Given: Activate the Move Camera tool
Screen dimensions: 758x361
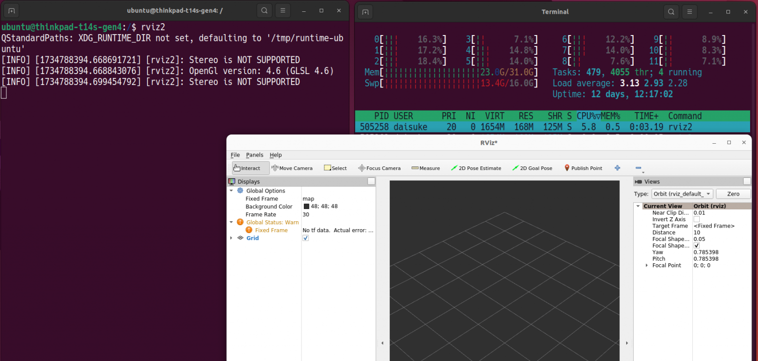Looking at the screenshot, I should tap(292, 168).
